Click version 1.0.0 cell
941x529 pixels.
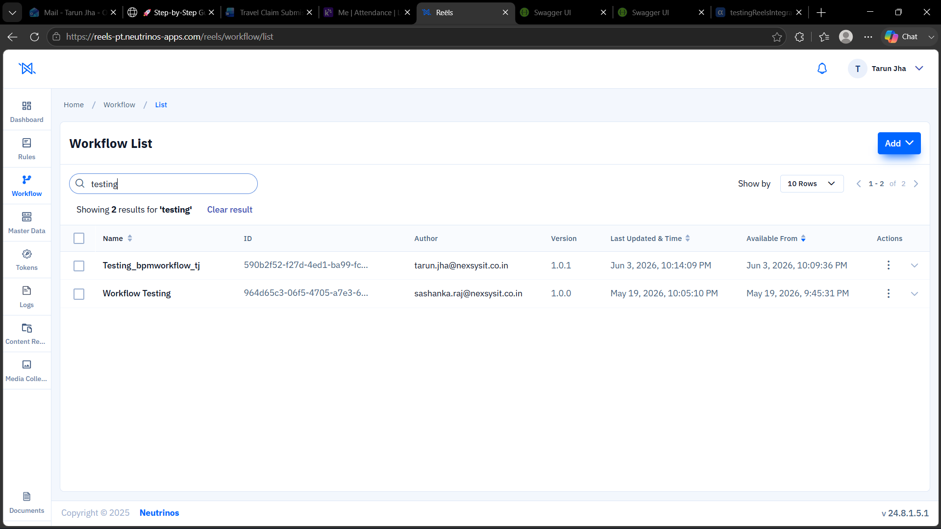coord(561,293)
